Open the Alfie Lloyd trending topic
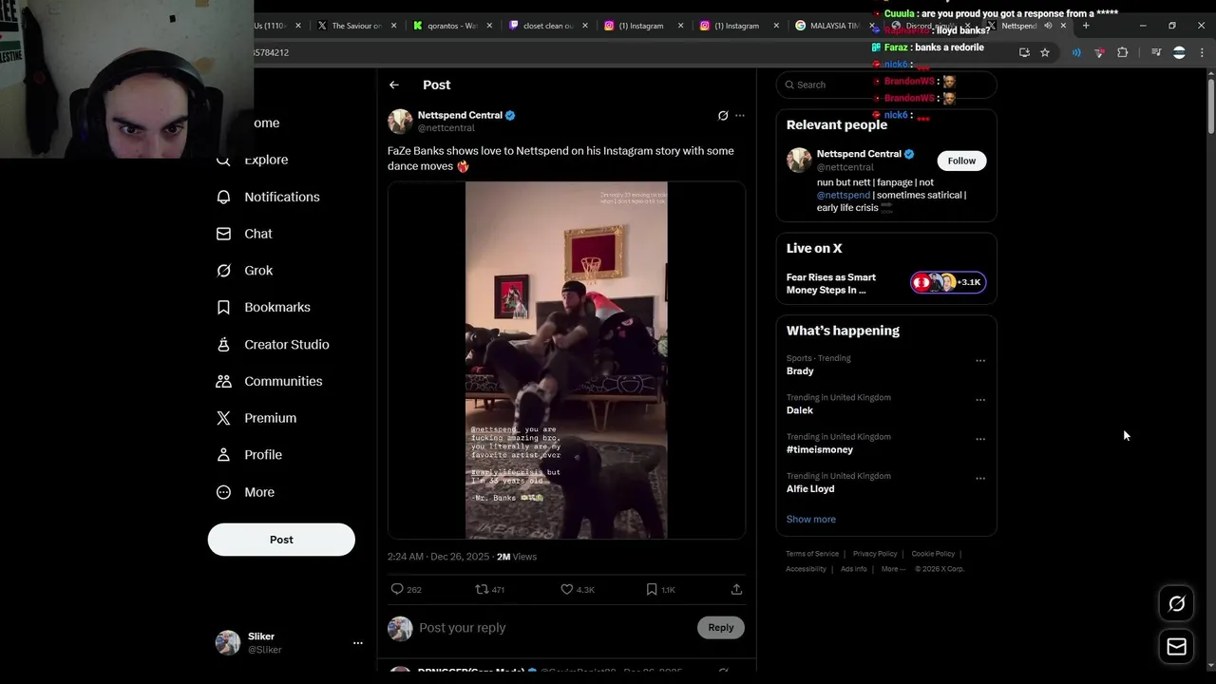The width and height of the screenshot is (1216, 684). point(810,488)
